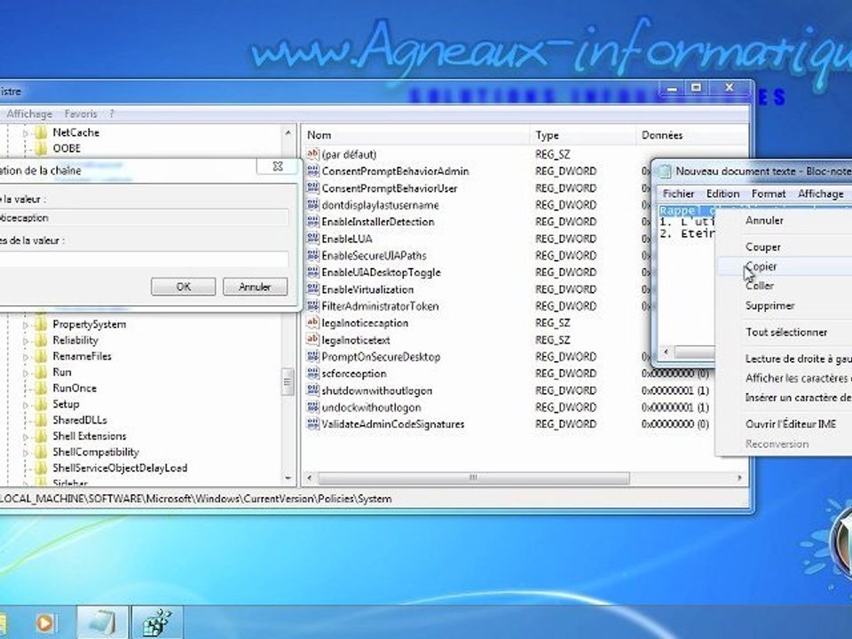
Task: Cancel the string edit dialog with Annuler
Action: pyautogui.click(x=255, y=287)
